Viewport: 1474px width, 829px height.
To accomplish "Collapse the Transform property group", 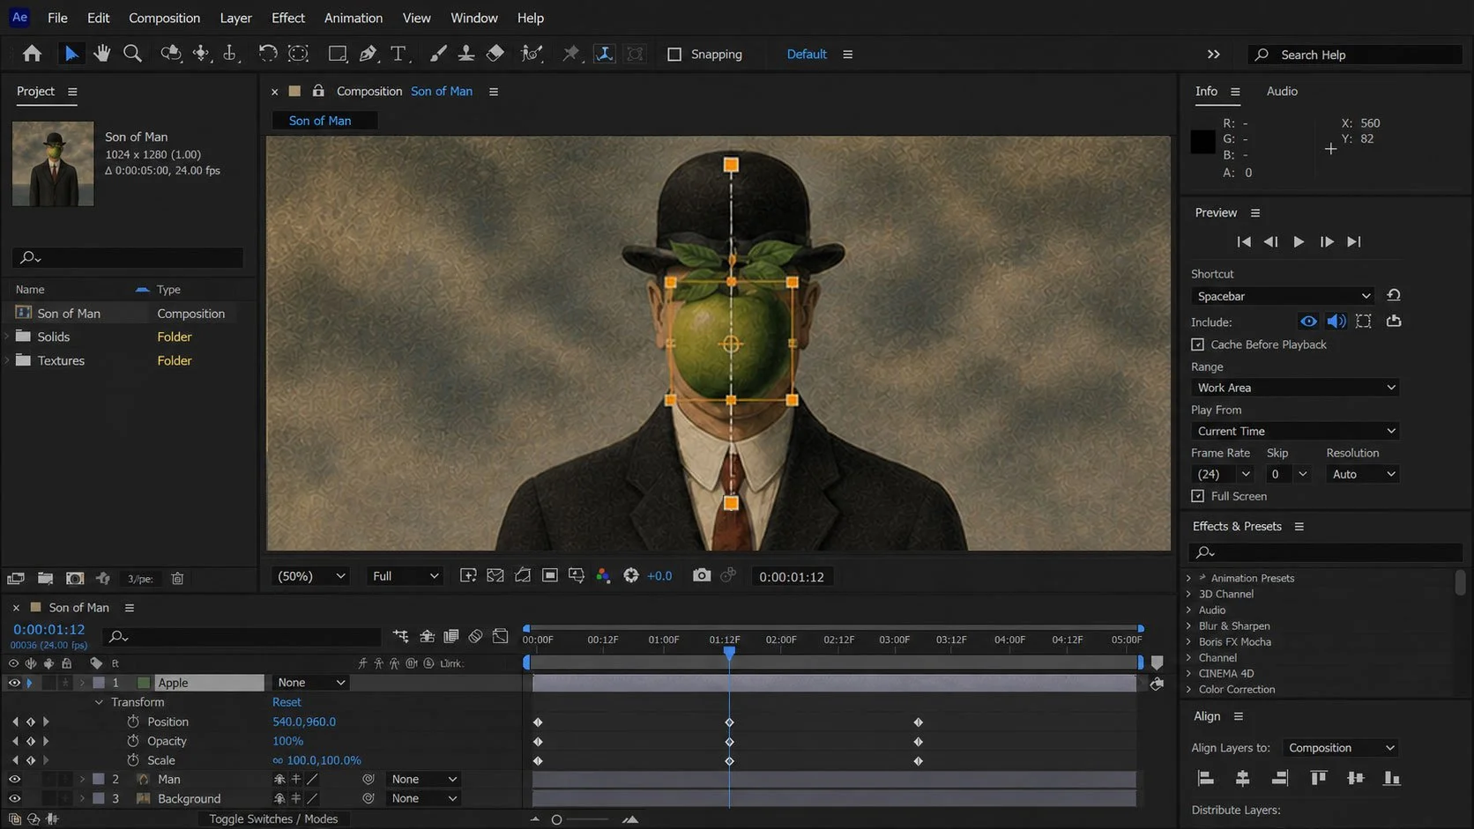I will pos(99,702).
